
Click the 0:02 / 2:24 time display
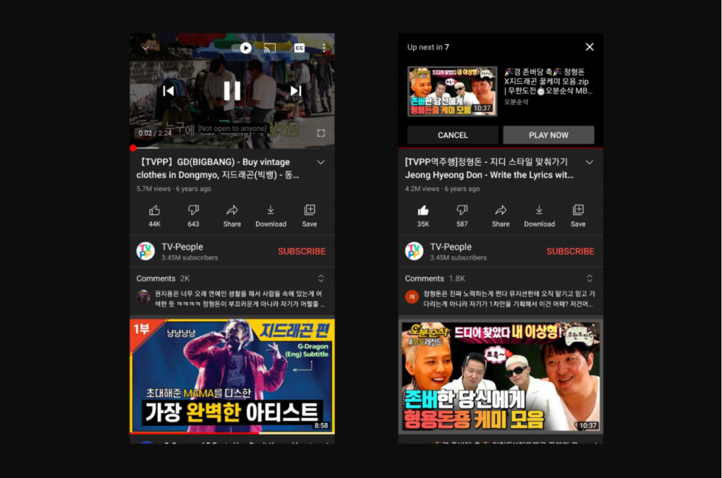pos(154,133)
